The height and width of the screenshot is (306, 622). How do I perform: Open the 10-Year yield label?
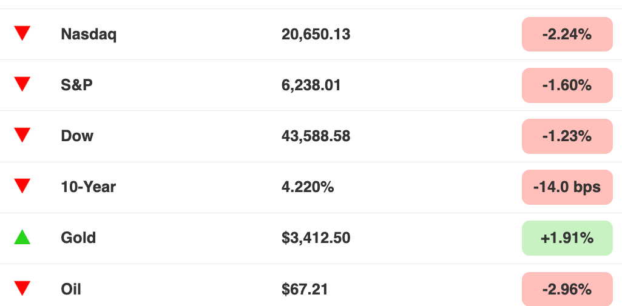[88, 187]
